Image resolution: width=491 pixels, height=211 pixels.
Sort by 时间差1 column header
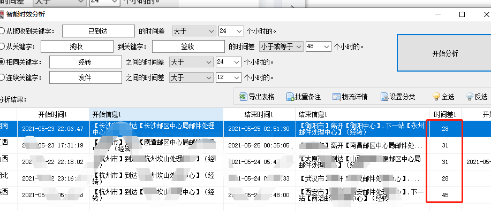[x=445, y=114]
